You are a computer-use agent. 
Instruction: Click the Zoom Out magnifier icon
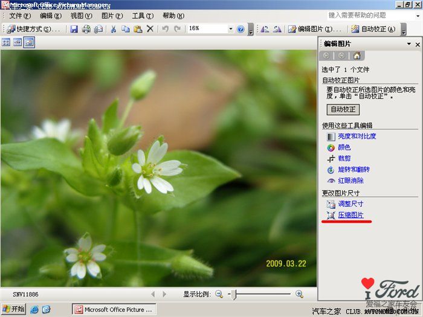click(x=219, y=294)
